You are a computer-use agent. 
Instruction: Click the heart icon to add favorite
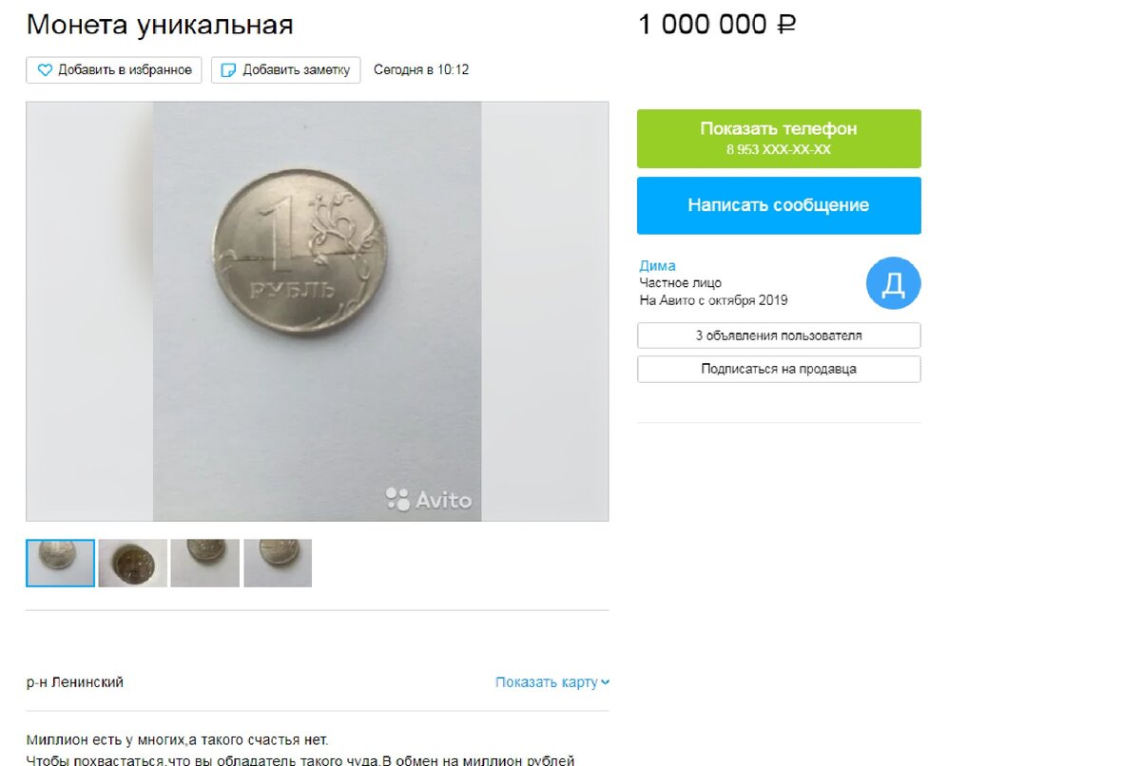coord(45,70)
